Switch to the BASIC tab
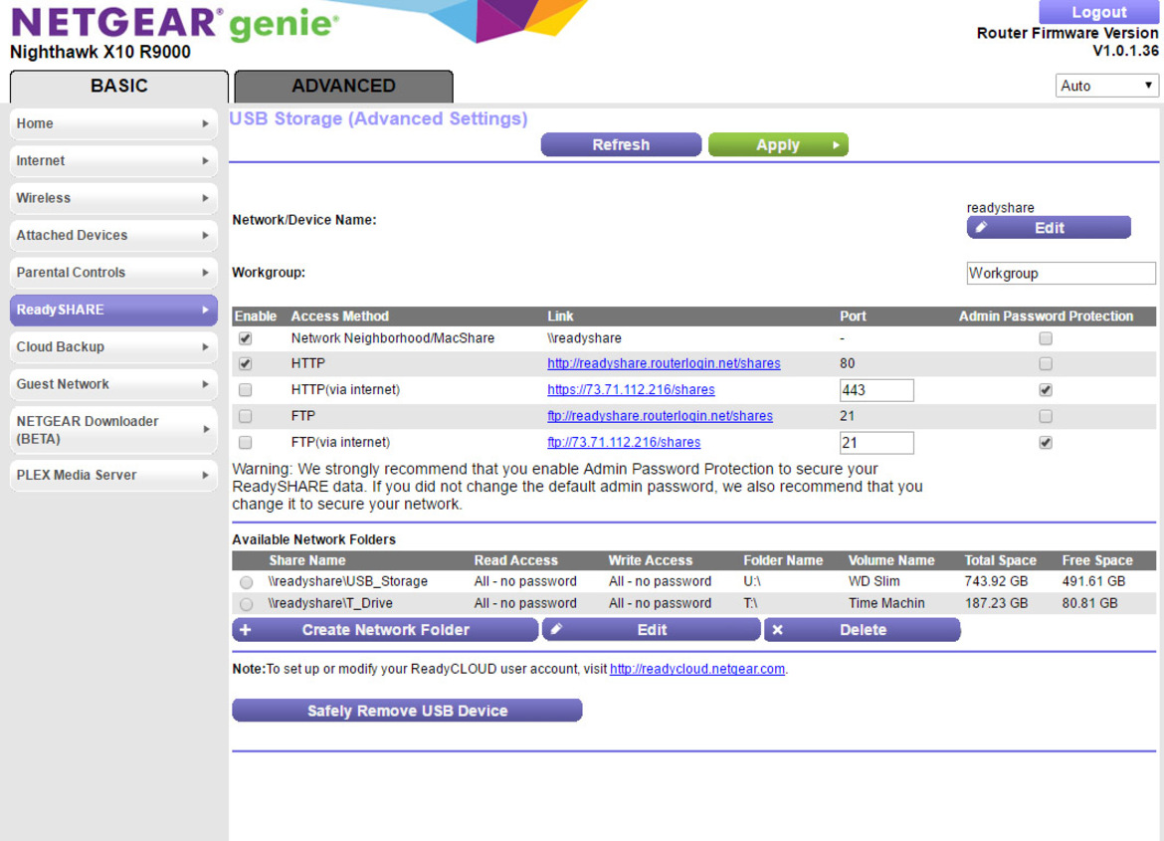The width and height of the screenshot is (1164, 841). coord(118,87)
